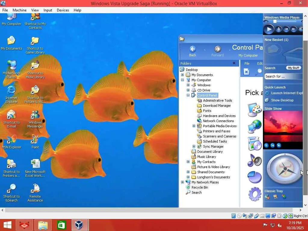Collapse My Computer tree node
The width and height of the screenshot is (308, 231).
[x=182, y=80]
